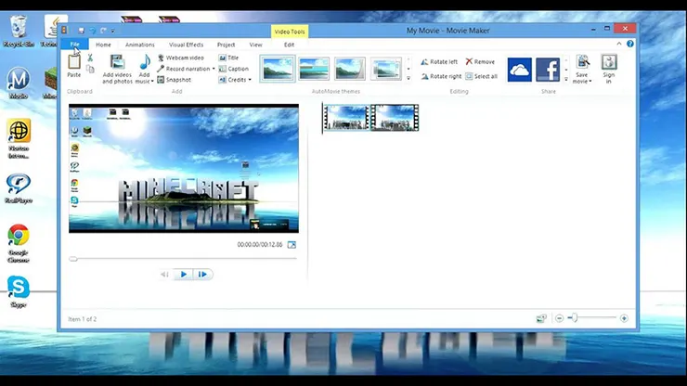The image size is (687, 386).
Task: Select the second AutoMovie theme thumbnail
Action: tap(314, 69)
